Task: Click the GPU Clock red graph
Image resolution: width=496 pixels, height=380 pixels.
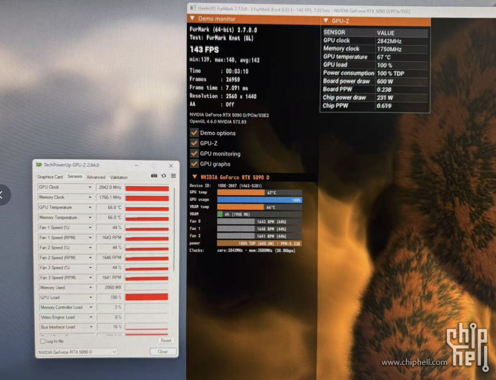Action: [x=147, y=188]
